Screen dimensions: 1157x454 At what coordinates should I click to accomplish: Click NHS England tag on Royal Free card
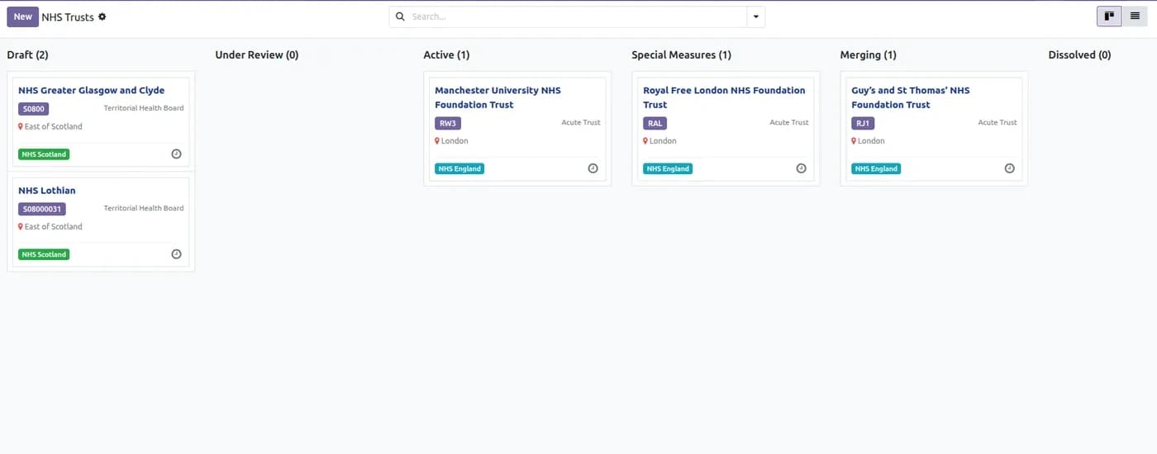(668, 168)
